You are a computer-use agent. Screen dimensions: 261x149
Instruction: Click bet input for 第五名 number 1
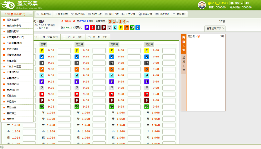[x=169, y=50]
